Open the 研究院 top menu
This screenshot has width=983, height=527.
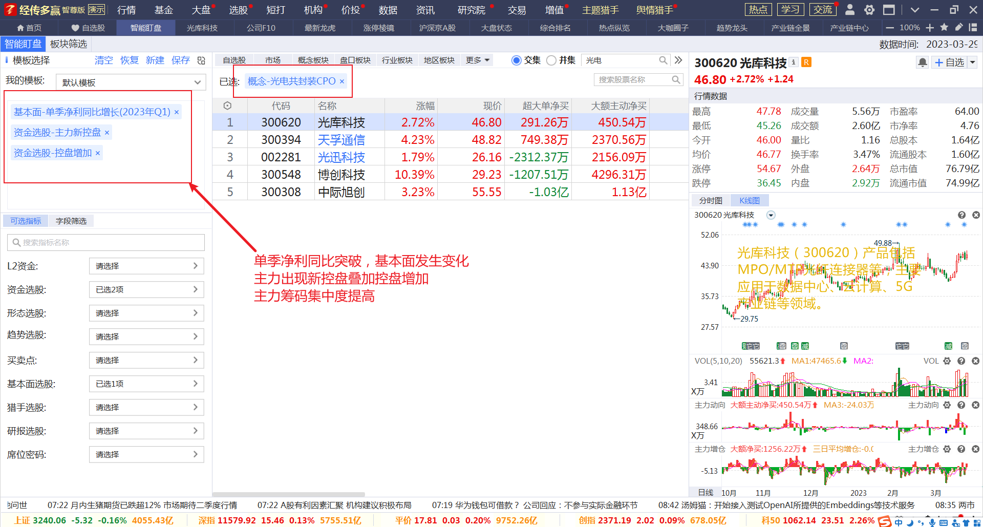[471, 10]
